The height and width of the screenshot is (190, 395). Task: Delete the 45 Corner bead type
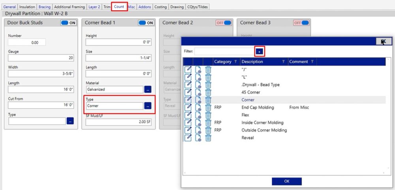[208, 92]
